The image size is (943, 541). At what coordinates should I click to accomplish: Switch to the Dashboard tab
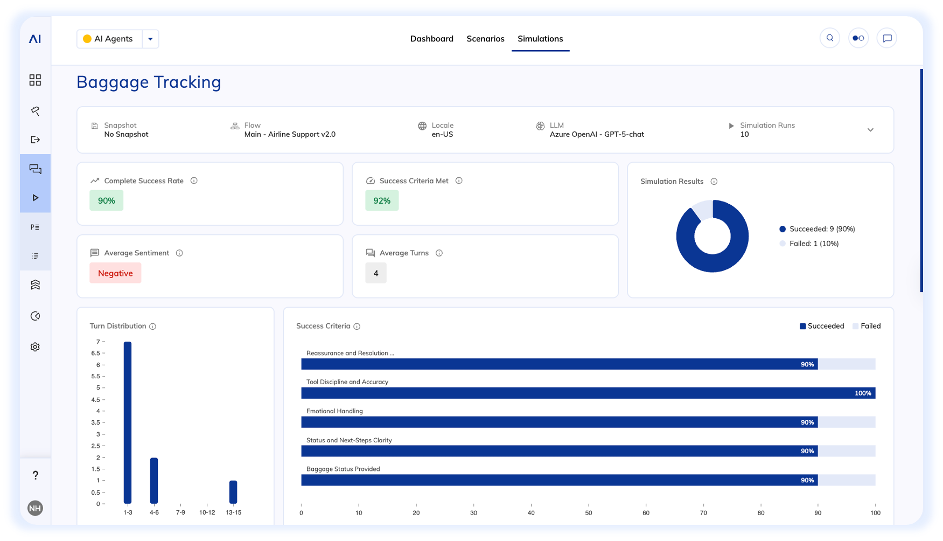click(431, 39)
